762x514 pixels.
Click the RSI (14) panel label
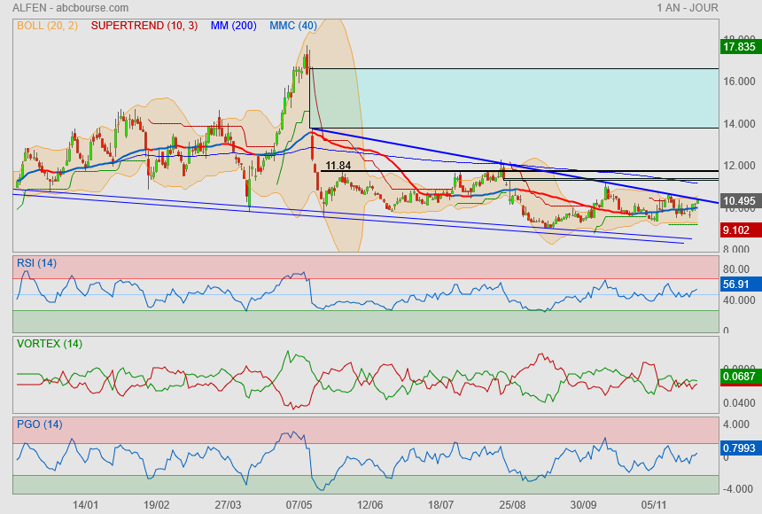(37, 261)
